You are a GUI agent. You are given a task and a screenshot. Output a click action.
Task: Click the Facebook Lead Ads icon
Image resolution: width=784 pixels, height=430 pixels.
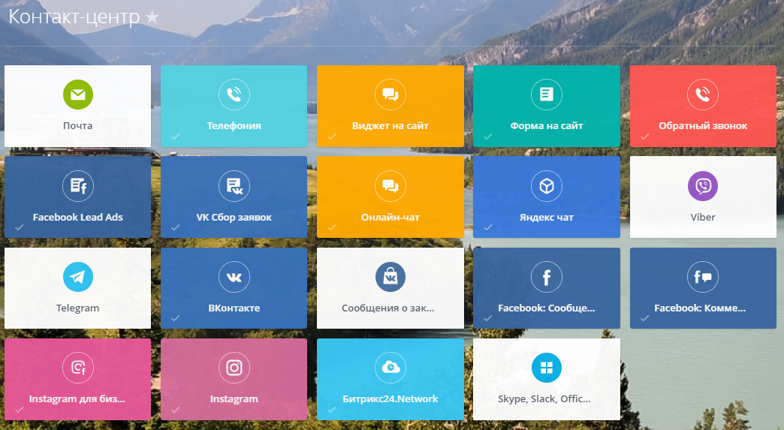pos(78,186)
